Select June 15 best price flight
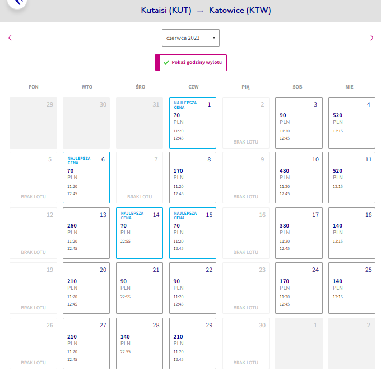 (x=193, y=233)
